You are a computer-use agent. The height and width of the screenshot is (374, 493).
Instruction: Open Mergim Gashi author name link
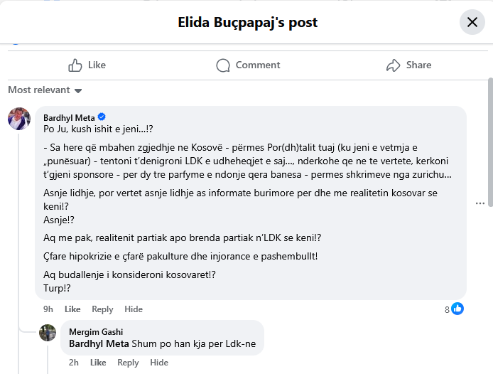click(96, 331)
